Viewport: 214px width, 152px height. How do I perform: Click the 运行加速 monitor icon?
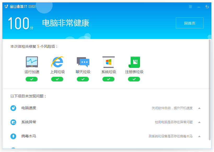pos(32,62)
